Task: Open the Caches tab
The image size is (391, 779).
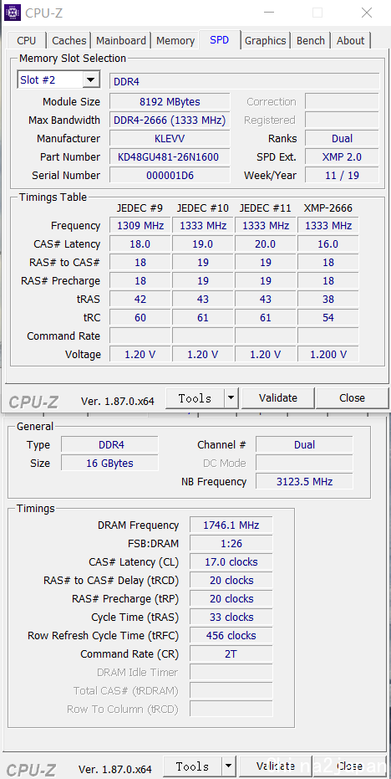Action: tap(69, 41)
